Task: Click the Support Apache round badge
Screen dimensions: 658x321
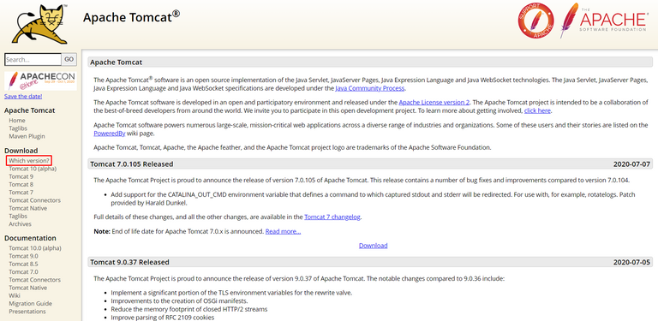Action: pos(535,21)
